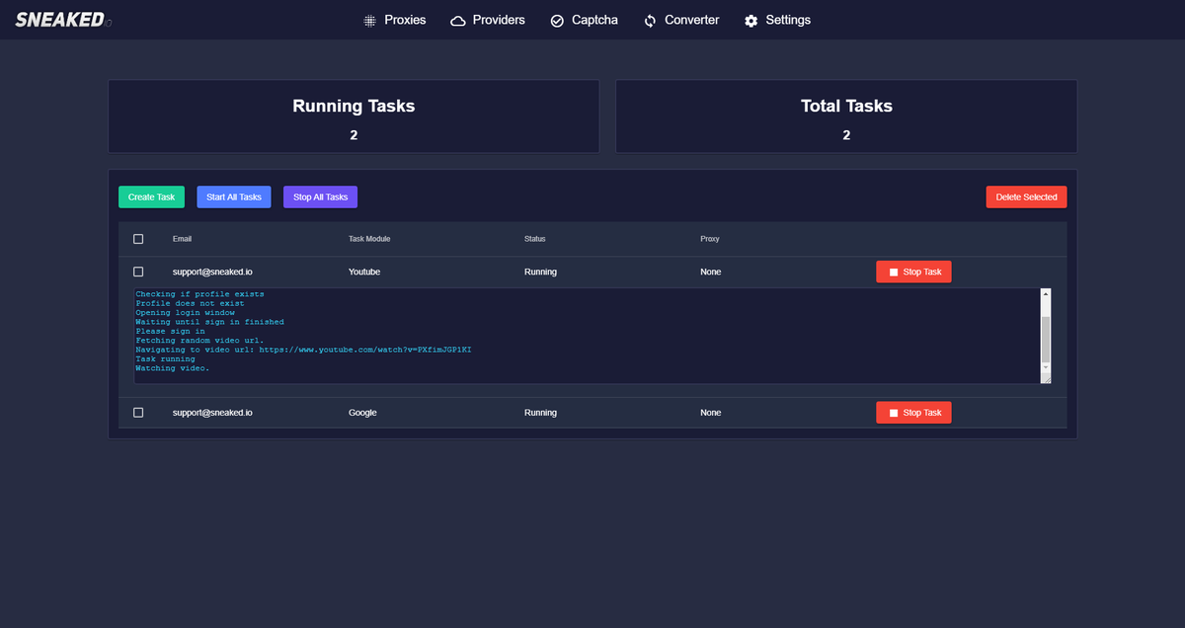Click None proxy in Youtube row
This screenshot has height=628, width=1185.
click(711, 272)
